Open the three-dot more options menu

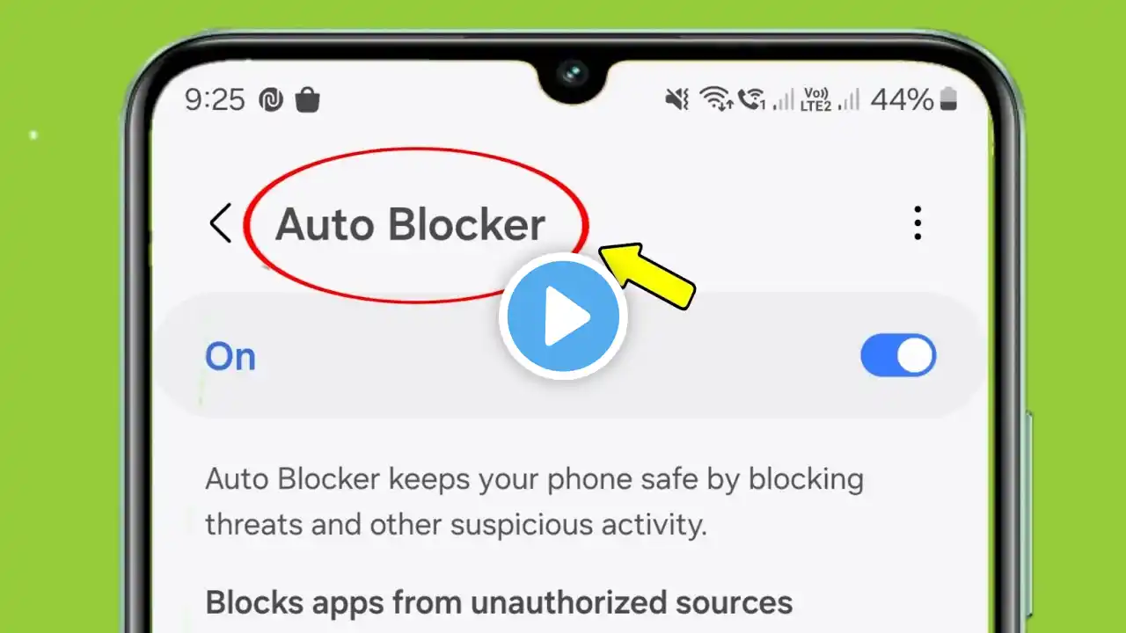pyautogui.click(x=918, y=223)
